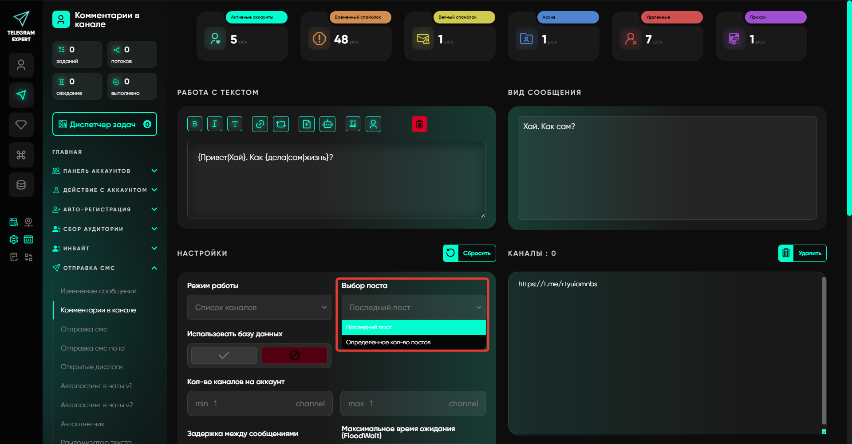The image size is (852, 444).
Task: Open the 'Диспетчер задач' button
Action: (105, 125)
